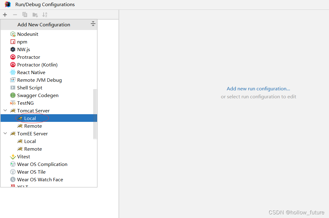The image size is (329, 218).
Task: Click the React Native atom icon
Action: (x=13, y=72)
